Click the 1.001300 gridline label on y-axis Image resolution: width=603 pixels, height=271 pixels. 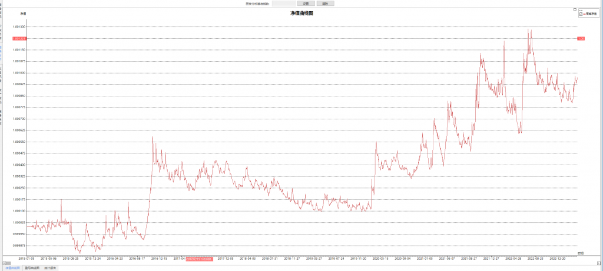point(19,27)
